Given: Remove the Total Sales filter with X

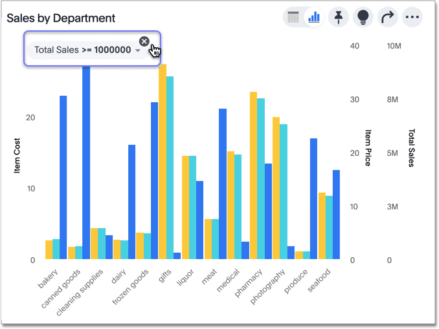Looking at the screenshot, I should pos(144,41).
